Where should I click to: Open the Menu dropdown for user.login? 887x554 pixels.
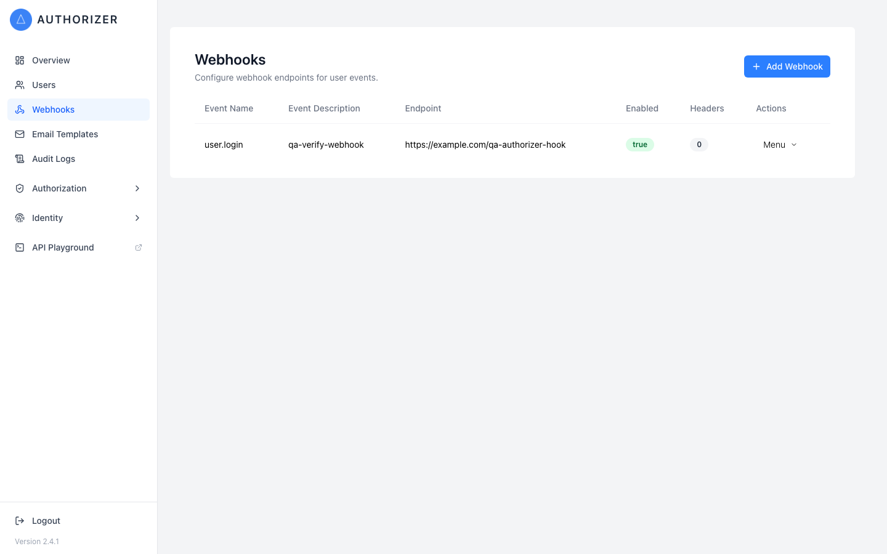pyautogui.click(x=780, y=145)
